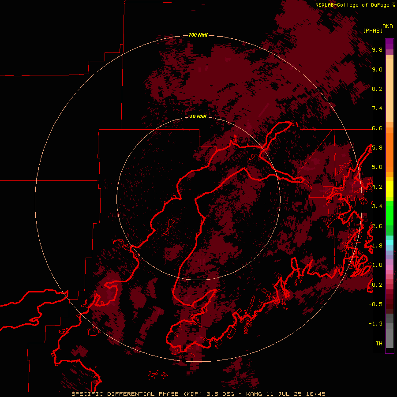Click the DKD label above the color scale
Screen dimensions: 397x397
click(x=388, y=26)
